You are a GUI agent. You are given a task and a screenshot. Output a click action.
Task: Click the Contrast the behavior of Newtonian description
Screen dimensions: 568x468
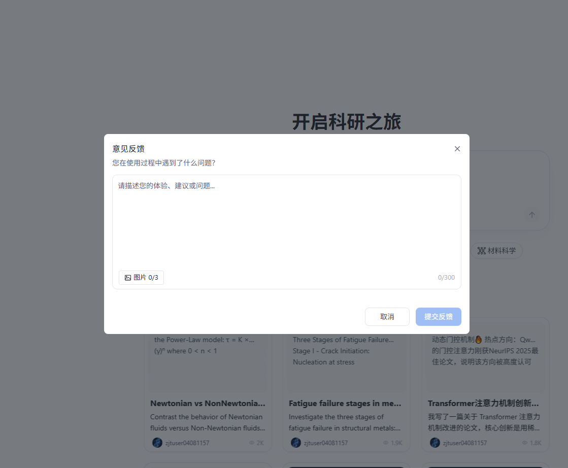click(x=208, y=422)
